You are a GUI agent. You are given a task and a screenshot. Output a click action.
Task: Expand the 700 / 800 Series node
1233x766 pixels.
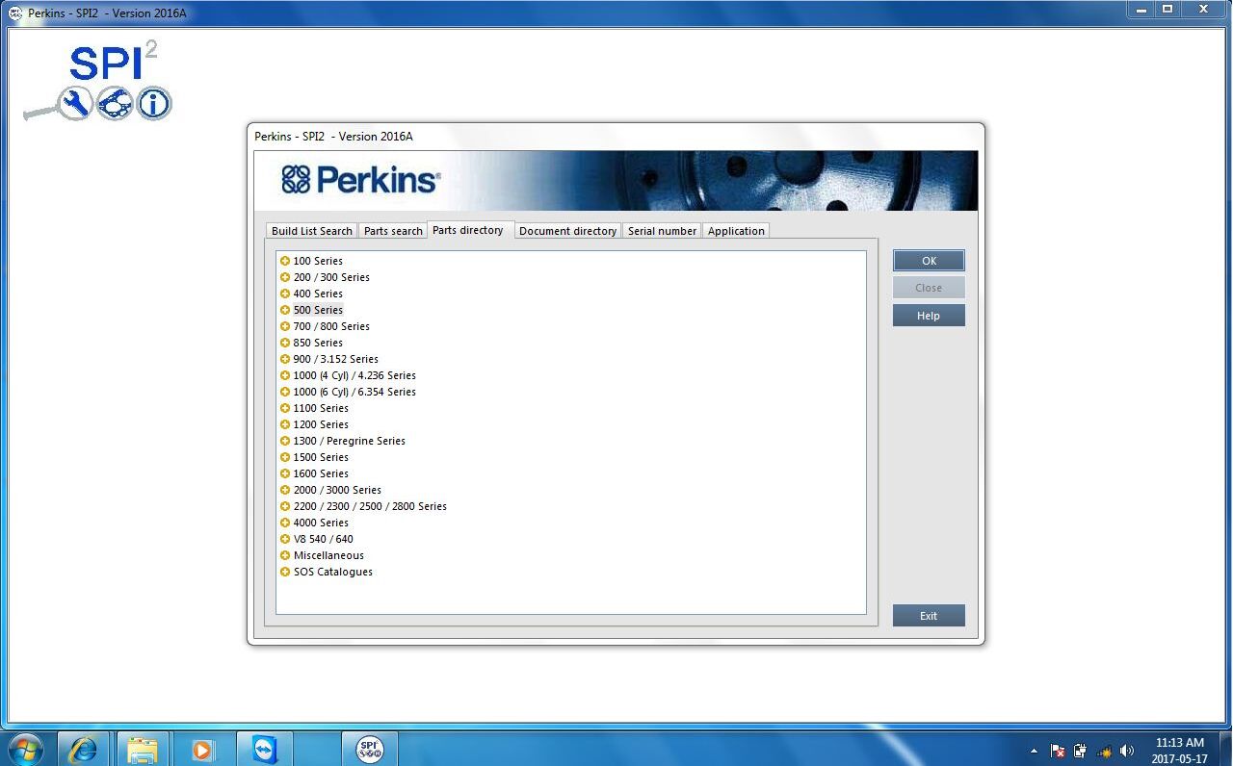[x=285, y=326]
